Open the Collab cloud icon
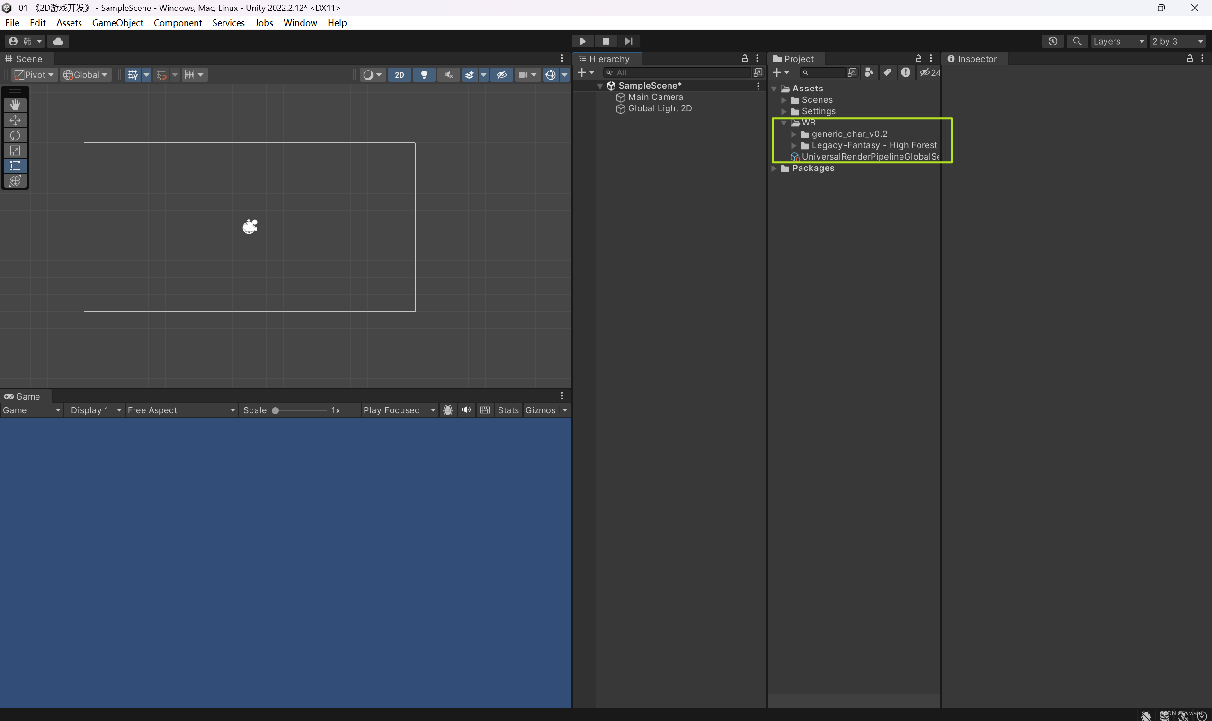Viewport: 1212px width, 721px height. point(58,41)
